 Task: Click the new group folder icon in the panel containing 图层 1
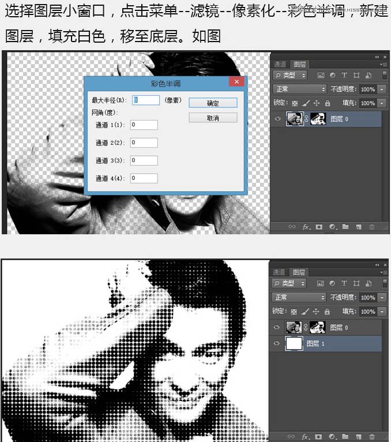[345, 436]
